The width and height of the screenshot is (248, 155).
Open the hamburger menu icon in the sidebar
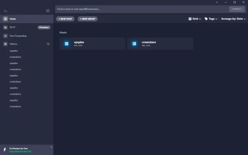5,11
